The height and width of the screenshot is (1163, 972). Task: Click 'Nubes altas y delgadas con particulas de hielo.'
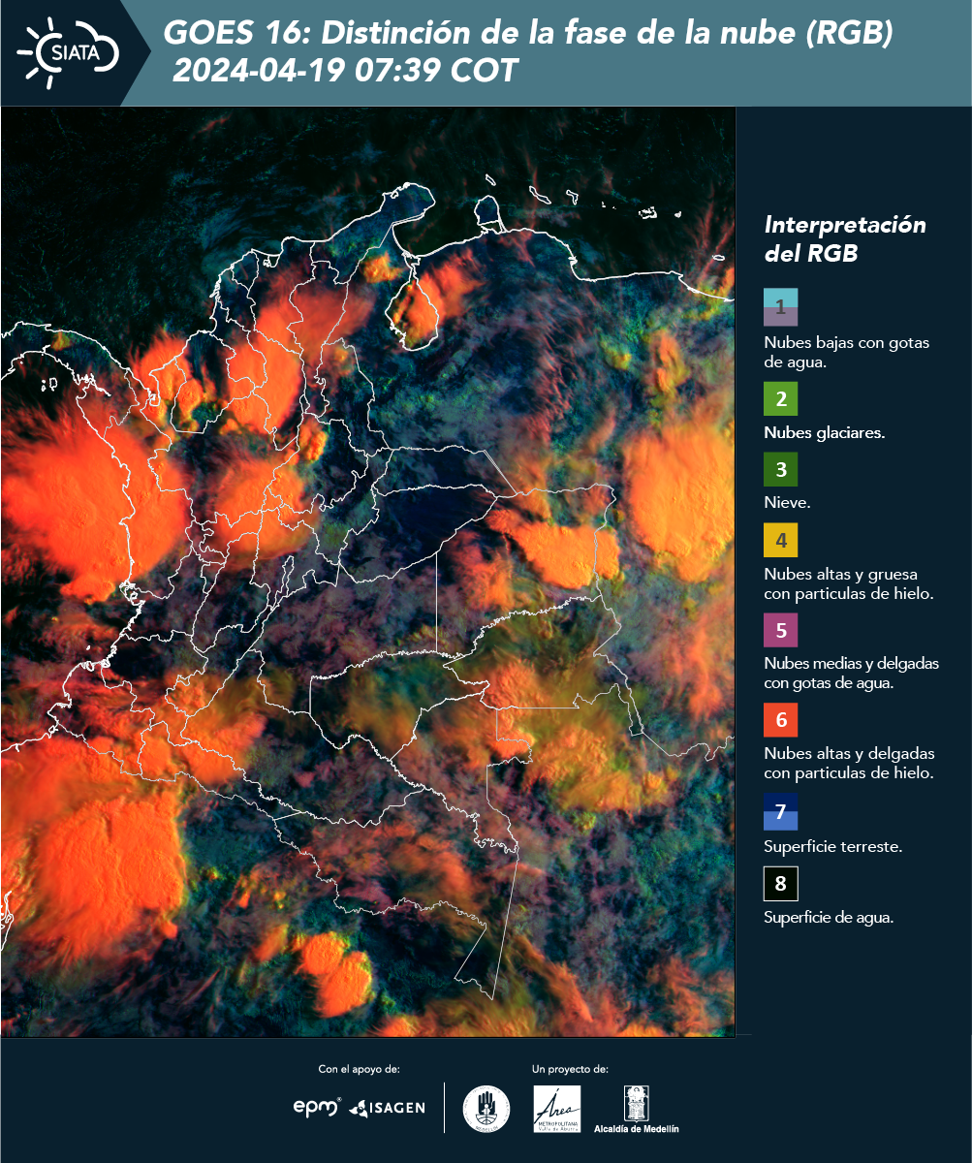point(849,763)
